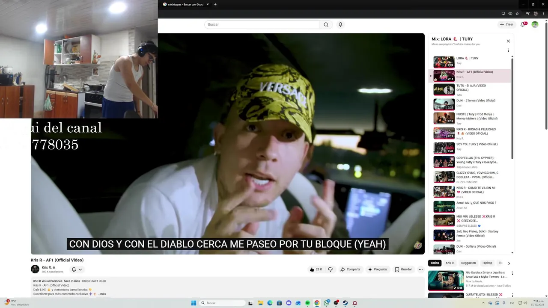Viewport: 548px width, 308px height.
Task: Close the salchipapas browser tab
Action: click(x=208, y=4)
